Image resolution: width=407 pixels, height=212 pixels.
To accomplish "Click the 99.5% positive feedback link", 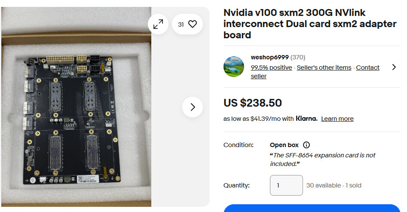I will [271, 68].
